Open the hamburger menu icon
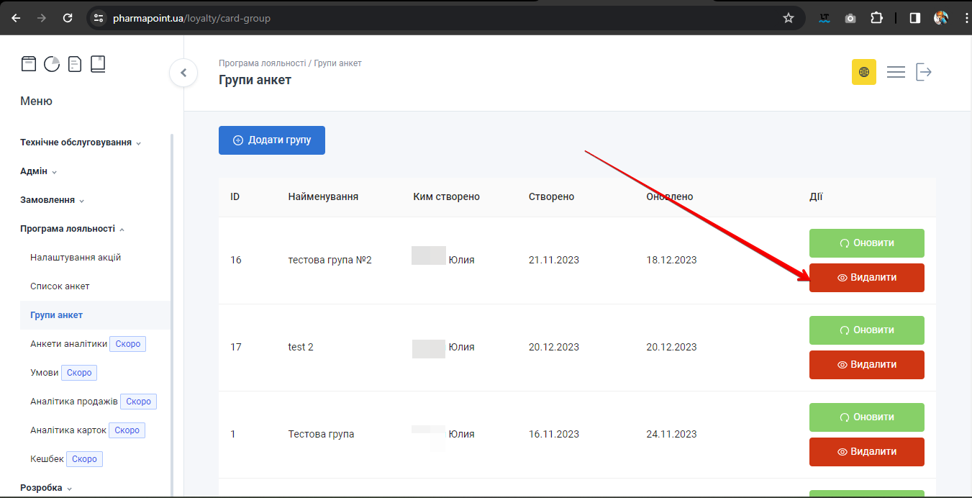 click(896, 72)
